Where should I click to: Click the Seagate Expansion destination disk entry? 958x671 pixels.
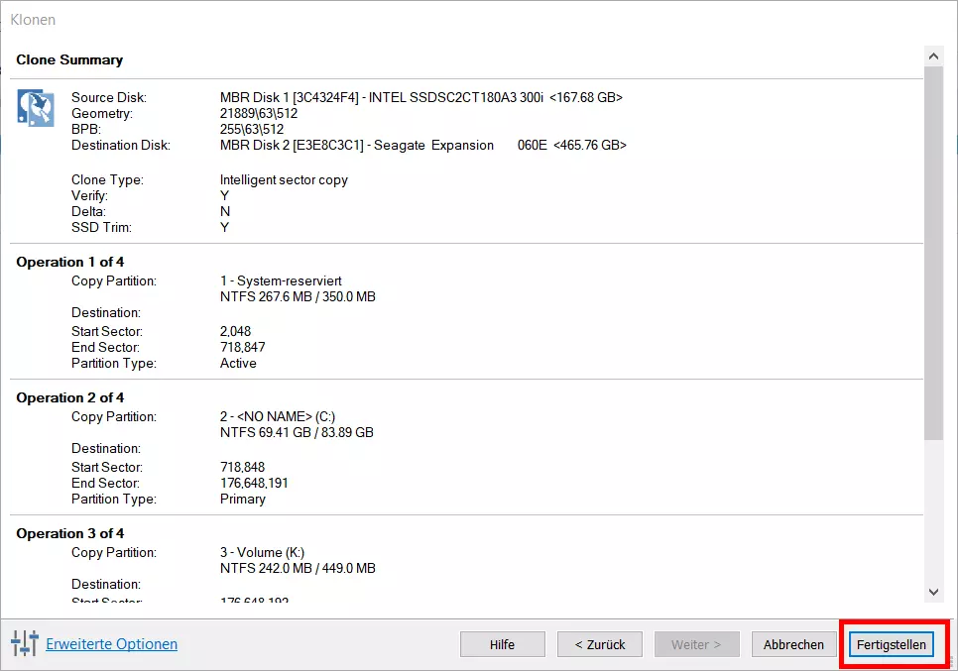click(x=422, y=145)
